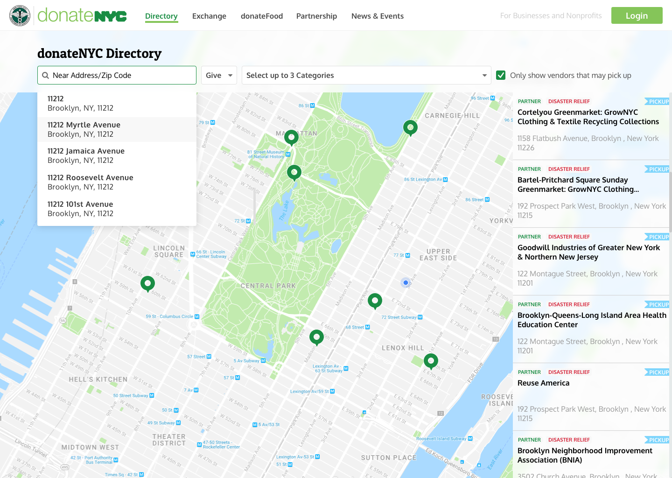Open Bartel-Pritchard Square Sunday Greenmarket listing
Viewport: 672px width, 478px height.
click(x=579, y=184)
